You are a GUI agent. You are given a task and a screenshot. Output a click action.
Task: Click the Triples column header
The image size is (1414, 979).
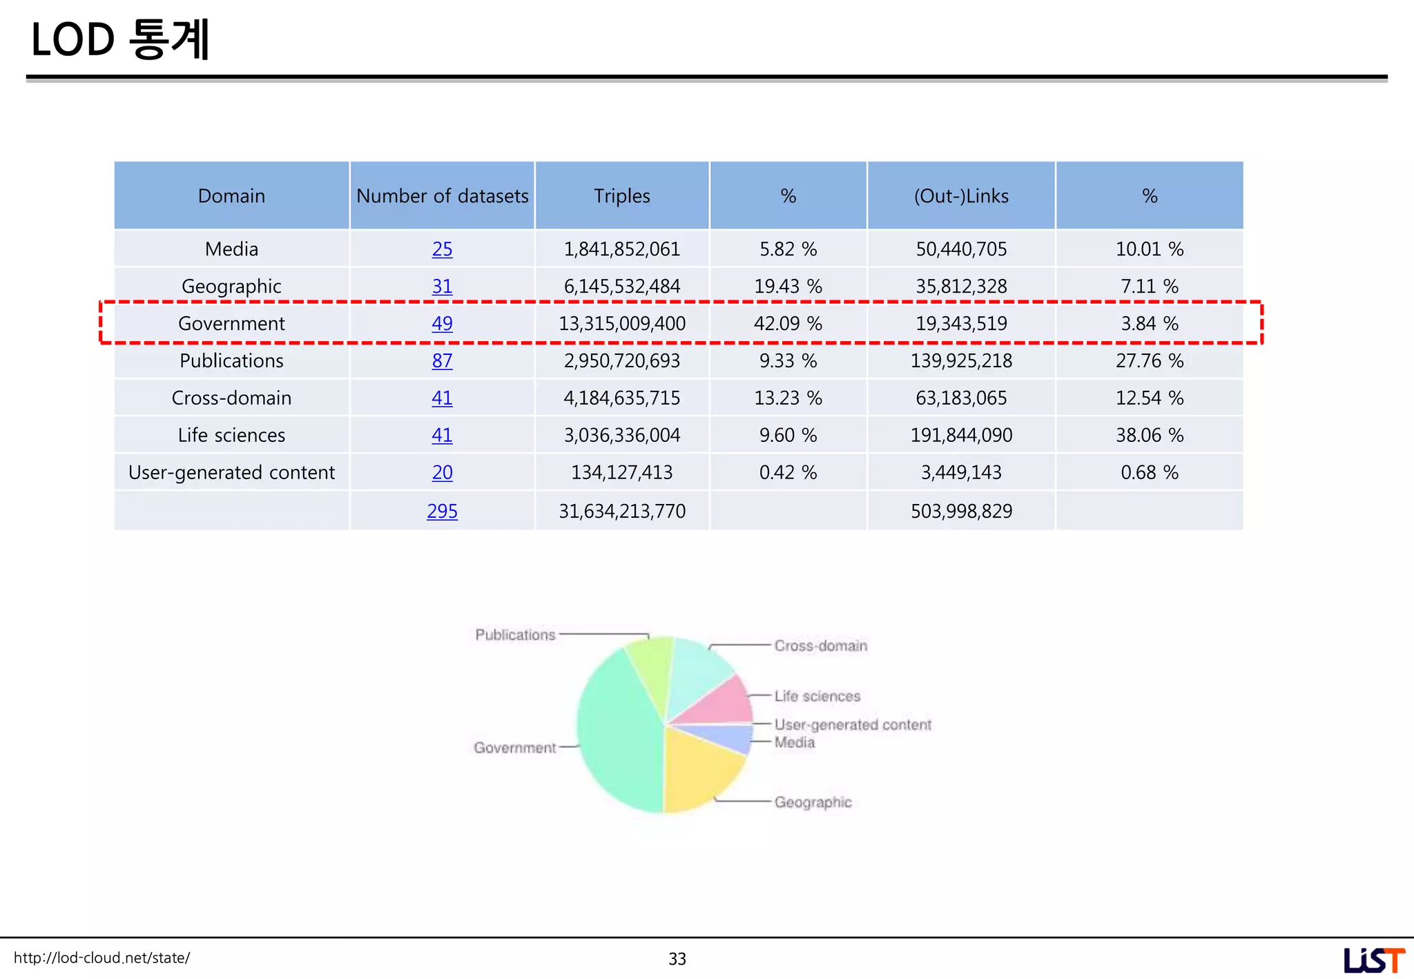(x=621, y=196)
